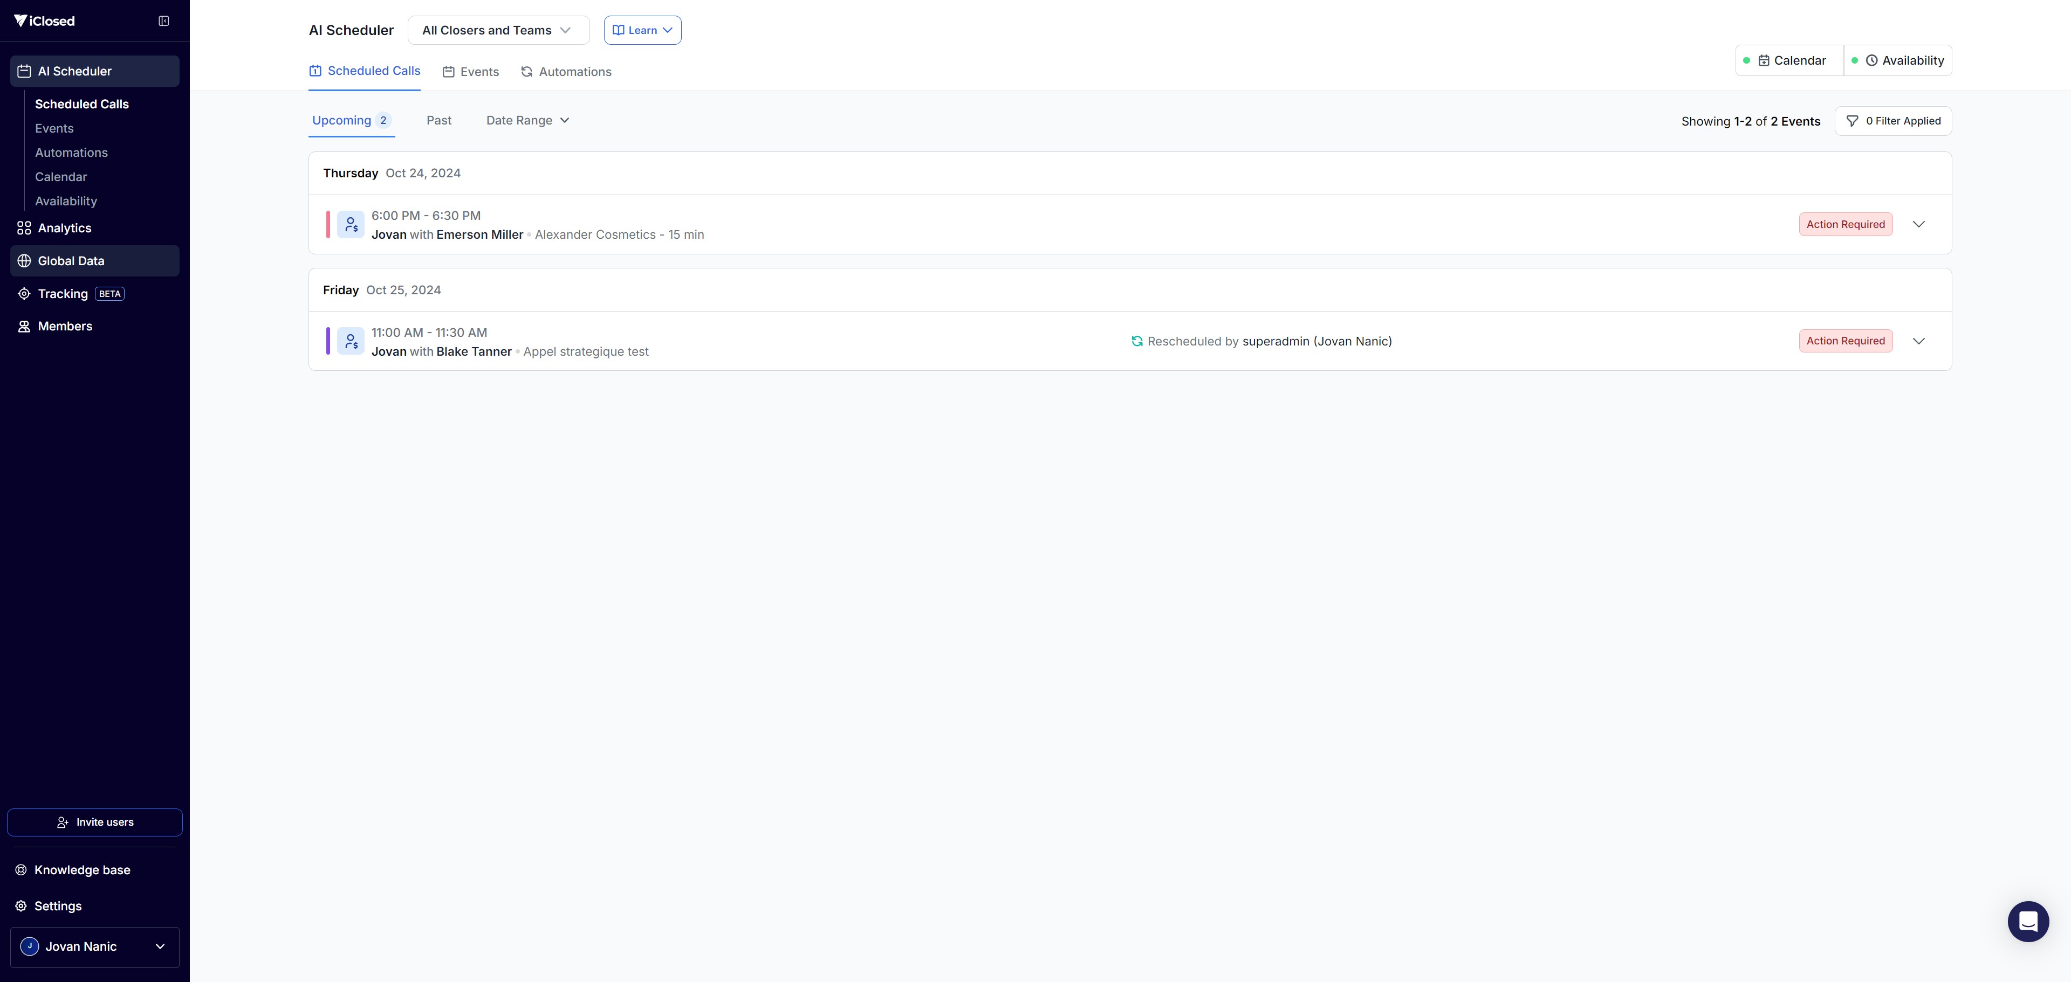The width and height of the screenshot is (2071, 982).
Task: Open the Date Range dropdown
Action: [x=527, y=121]
